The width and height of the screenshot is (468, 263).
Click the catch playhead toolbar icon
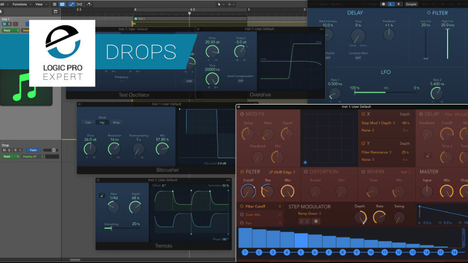tap(89, 4)
